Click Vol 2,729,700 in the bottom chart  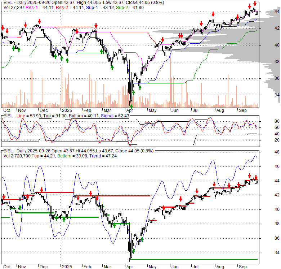pos(17,156)
